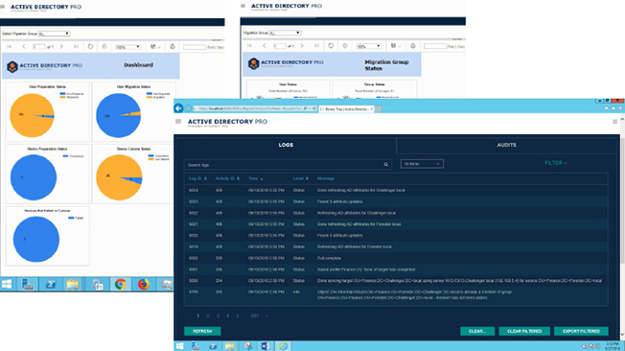
Task: Click previous-page arrow in Migration Group Status toolbar
Action: coord(265,46)
